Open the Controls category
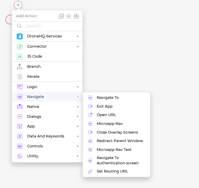 pos(47,146)
